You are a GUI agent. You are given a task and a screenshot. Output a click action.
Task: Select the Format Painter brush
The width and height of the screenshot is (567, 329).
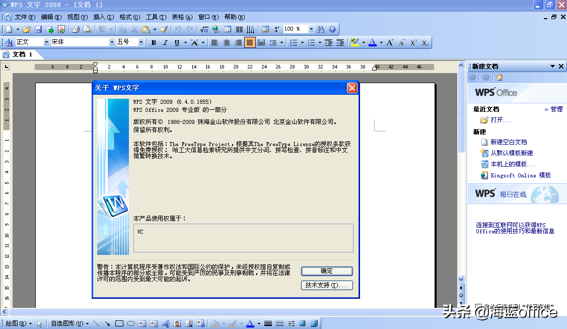coord(164,29)
